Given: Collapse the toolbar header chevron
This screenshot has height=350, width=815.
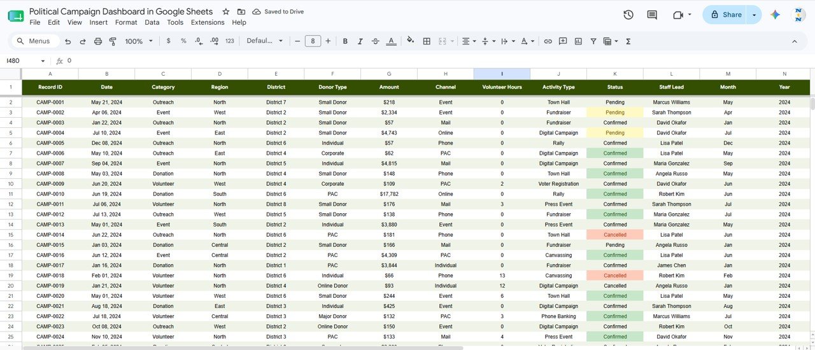Looking at the screenshot, I should (795, 41).
